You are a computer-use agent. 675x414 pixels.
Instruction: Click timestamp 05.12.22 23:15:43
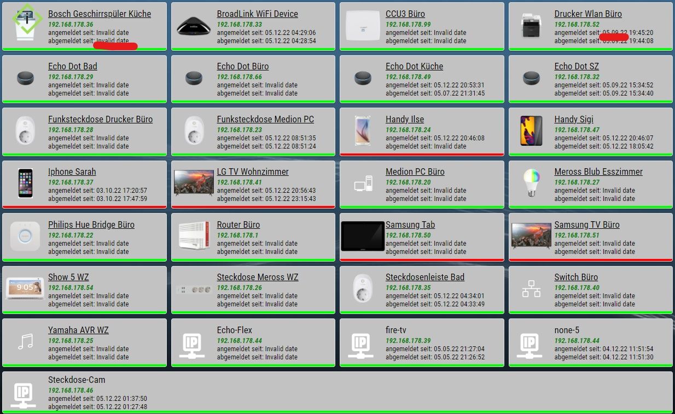coord(290,199)
